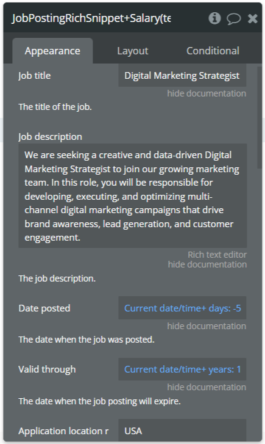Viewport: 265px width, 444px height.
Task: Hide documentation under Date posted
Action: click(207, 326)
